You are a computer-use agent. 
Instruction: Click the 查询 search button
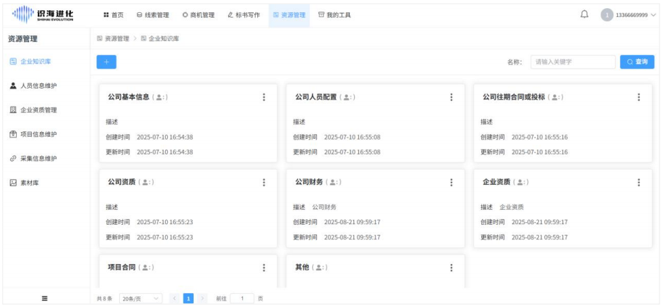tap(636, 62)
